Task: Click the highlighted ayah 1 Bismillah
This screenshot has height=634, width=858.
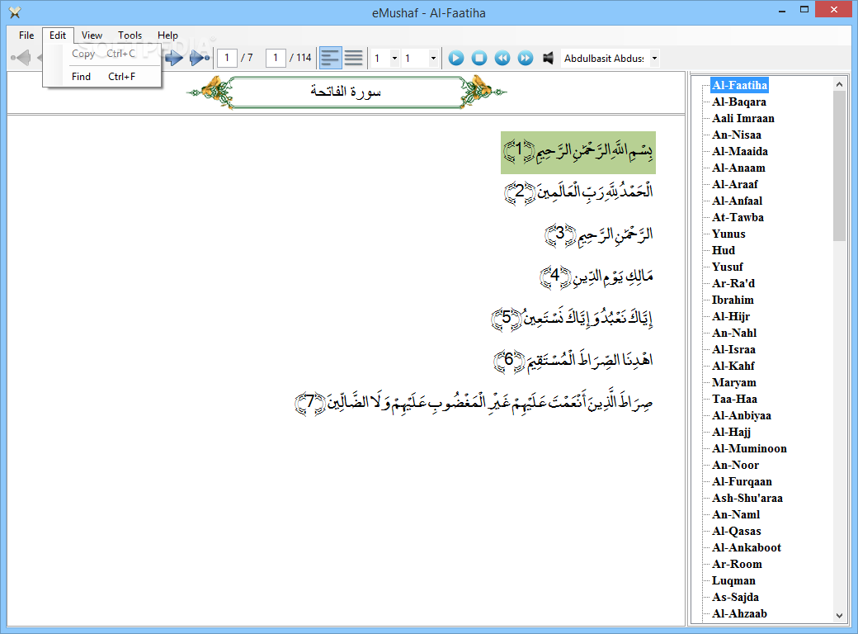Action: [577, 152]
